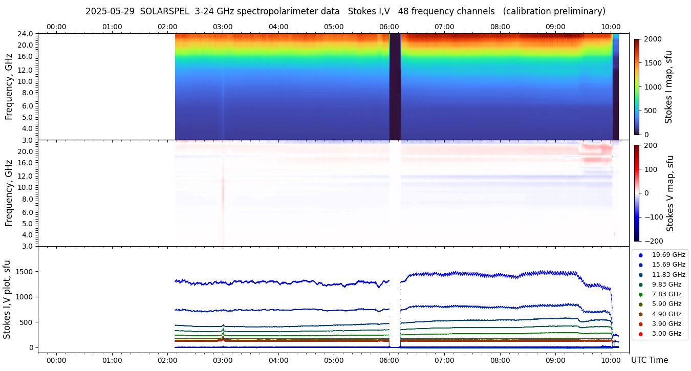Click the UTC Time axis label

pos(649,360)
